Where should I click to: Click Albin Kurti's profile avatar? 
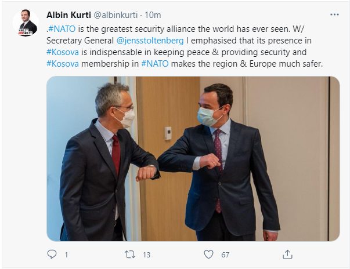click(26, 23)
